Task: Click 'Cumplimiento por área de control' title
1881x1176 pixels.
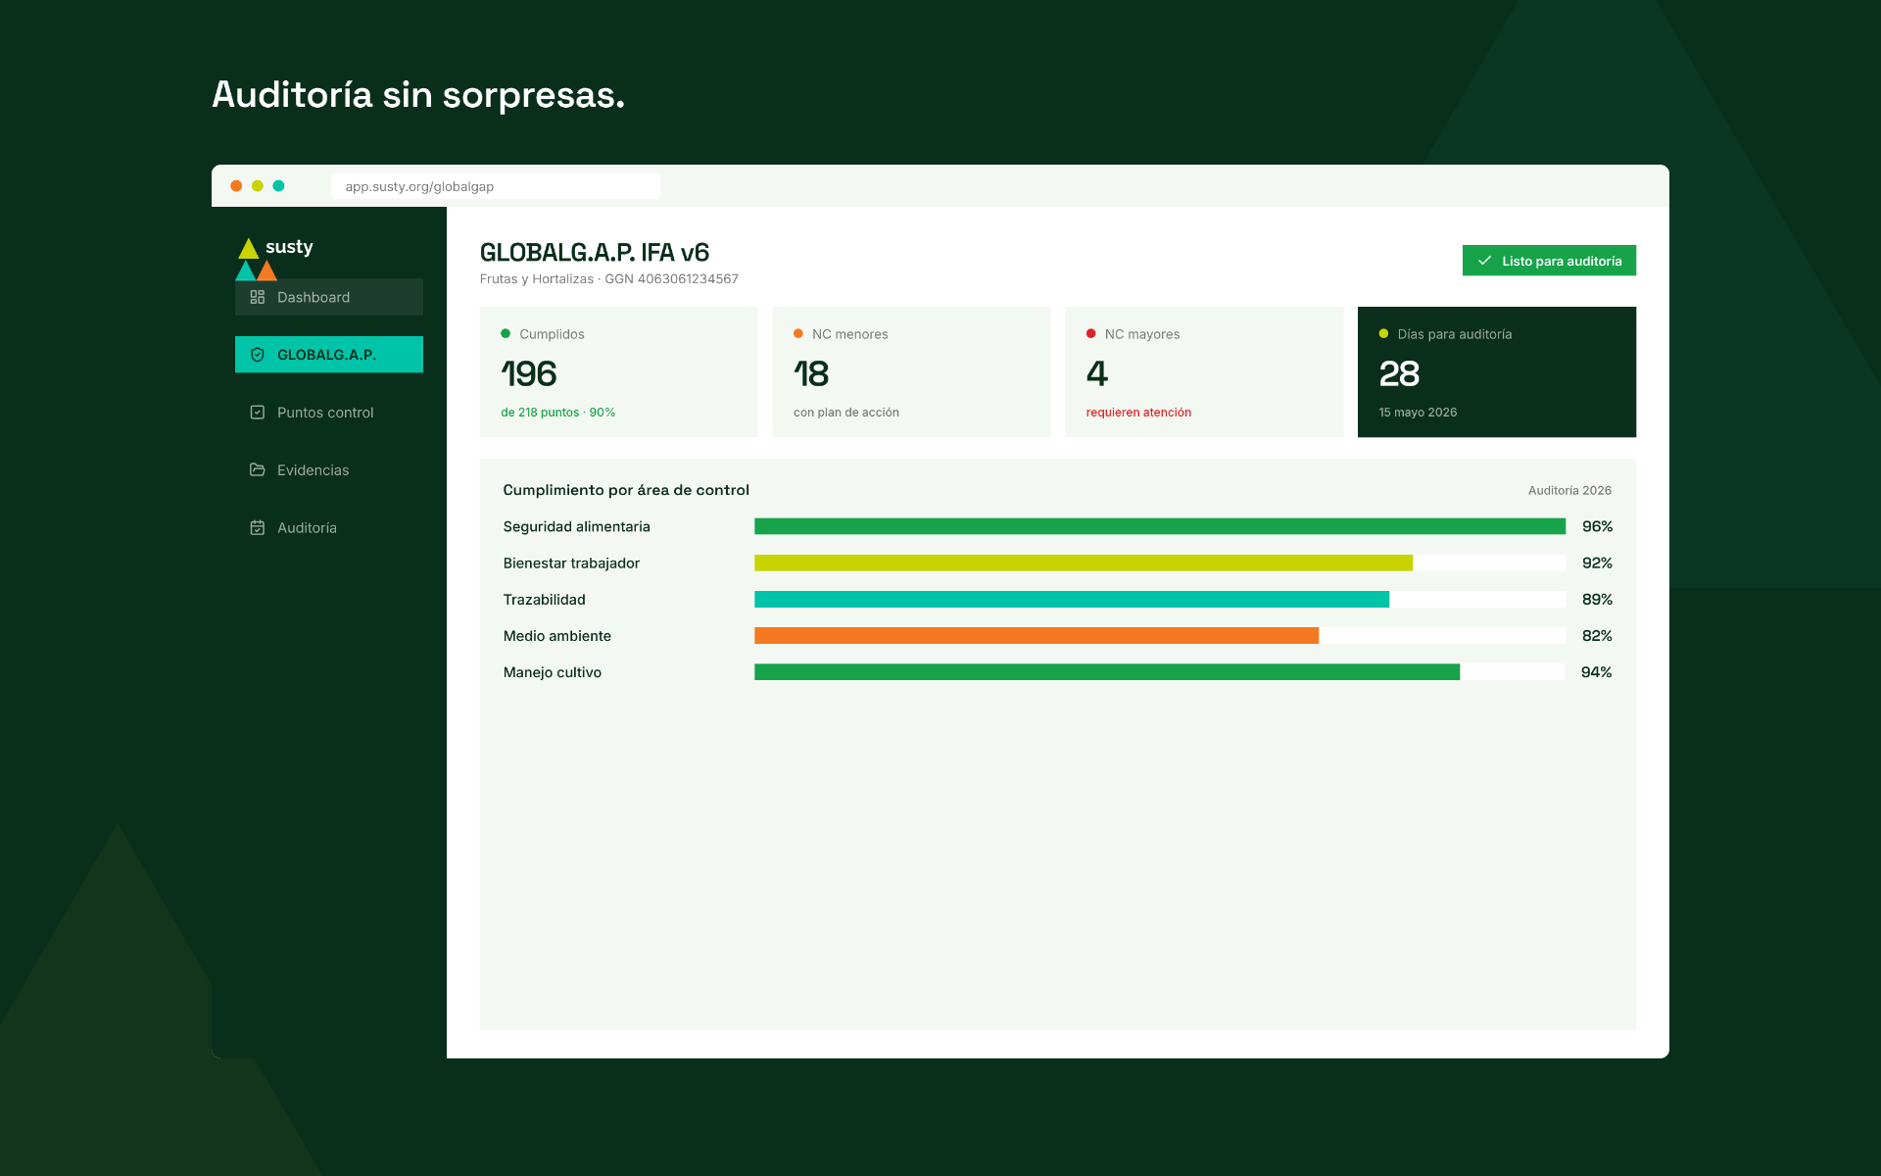Action: [626, 490]
